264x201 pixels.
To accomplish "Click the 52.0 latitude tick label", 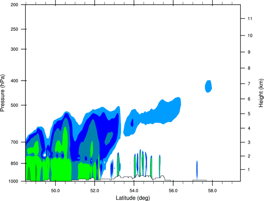I will [x=95, y=191].
